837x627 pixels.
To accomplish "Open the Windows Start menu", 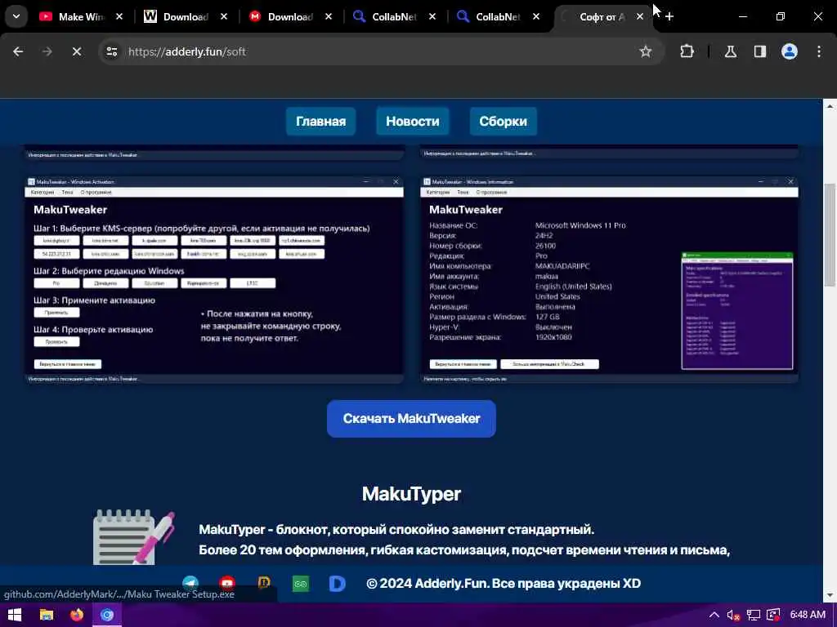I will (15, 615).
